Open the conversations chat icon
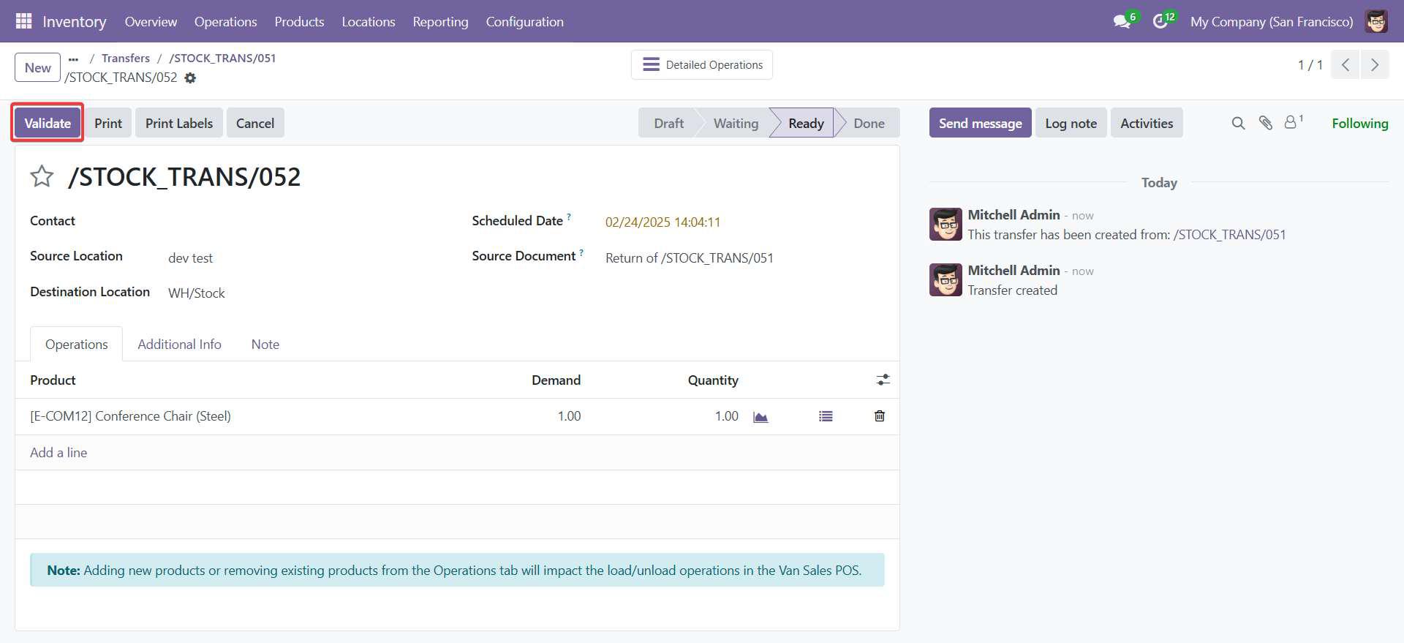The height and width of the screenshot is (643, 1404). coord(1122,21)
